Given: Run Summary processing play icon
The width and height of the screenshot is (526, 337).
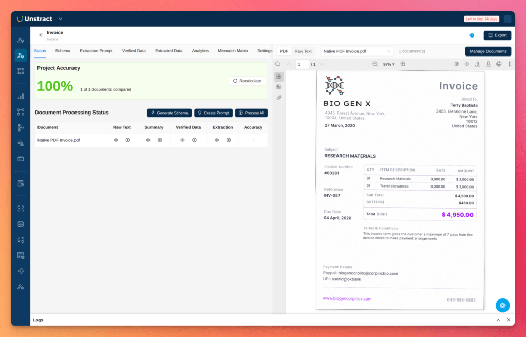Looking at the screenshot, I should 160,140.
